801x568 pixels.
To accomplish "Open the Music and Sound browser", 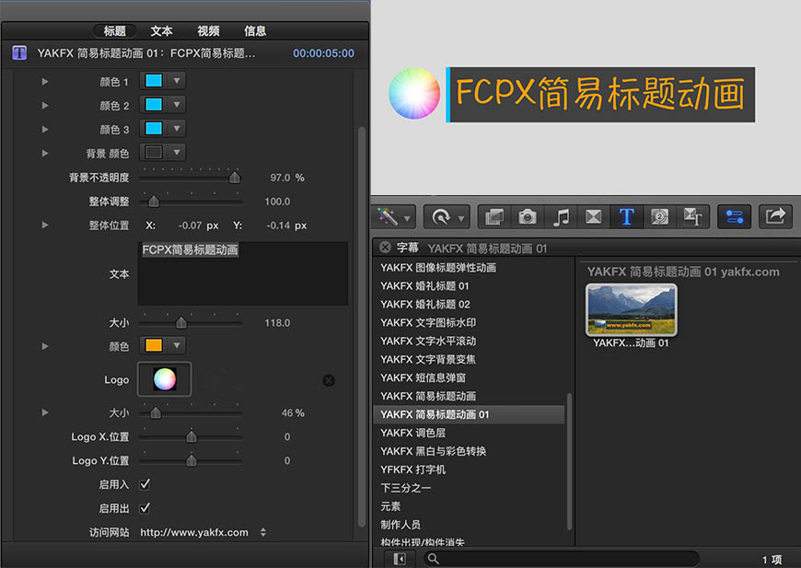I will (561, 217).
